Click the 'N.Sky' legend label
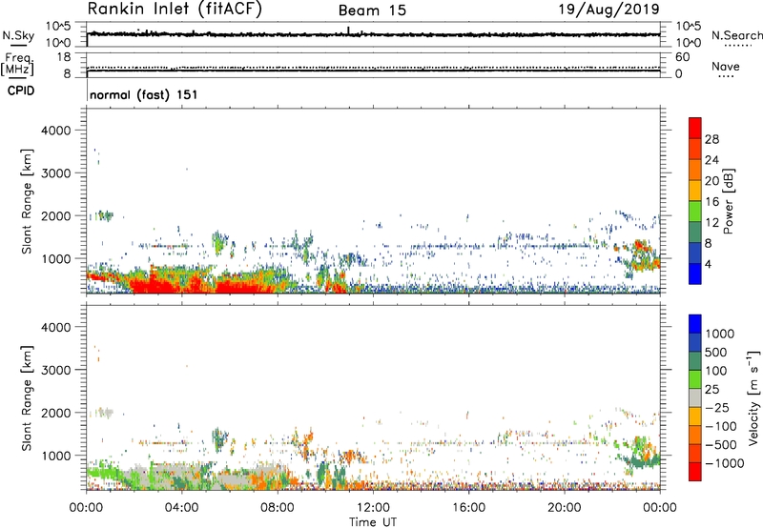The height and width of the screenshot is (528, 763). (18, 35)
